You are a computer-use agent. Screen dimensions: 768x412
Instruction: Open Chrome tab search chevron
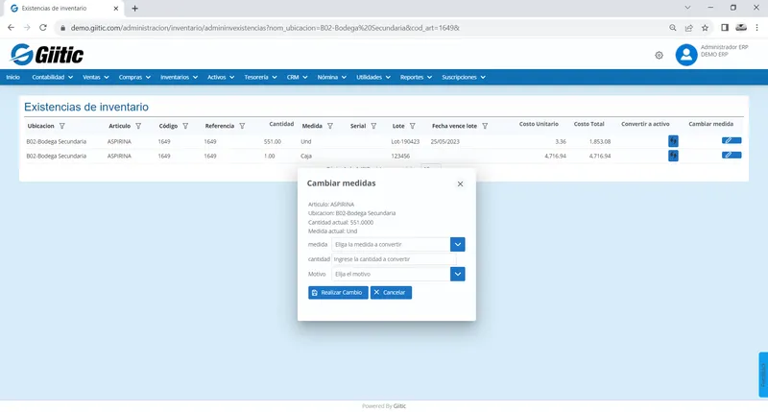tap(687, 8)
